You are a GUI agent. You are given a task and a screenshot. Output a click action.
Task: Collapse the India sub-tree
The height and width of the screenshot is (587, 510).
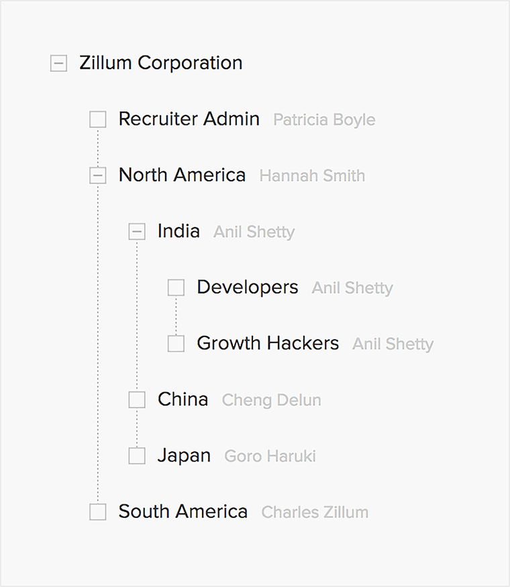tap(137, 232)
